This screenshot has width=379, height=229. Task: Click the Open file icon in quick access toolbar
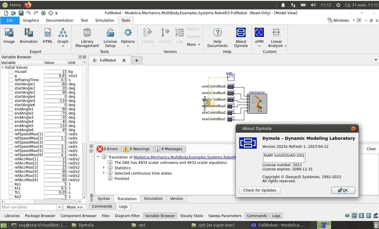pos(13,13)
